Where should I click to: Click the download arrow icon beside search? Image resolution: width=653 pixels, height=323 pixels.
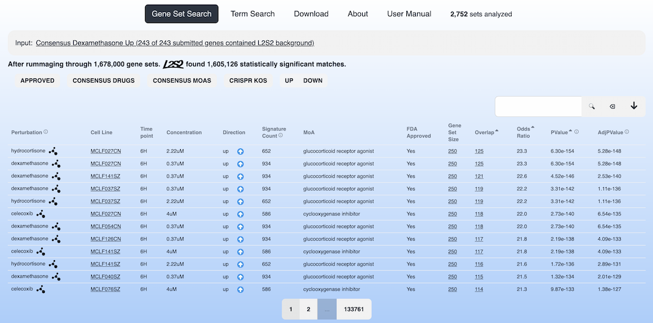click(x=634, y=106)
